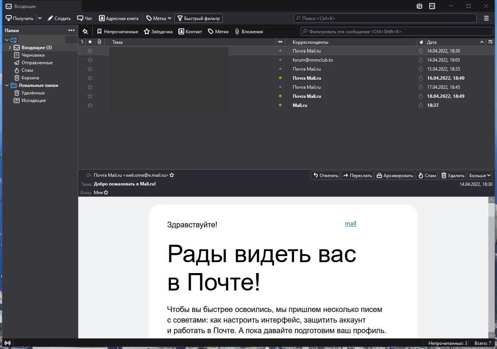Screen dimensions: 497x349
Task: Click spam flame on the 15.04.2022, 18:35 row
Action: tap(421, 69)
